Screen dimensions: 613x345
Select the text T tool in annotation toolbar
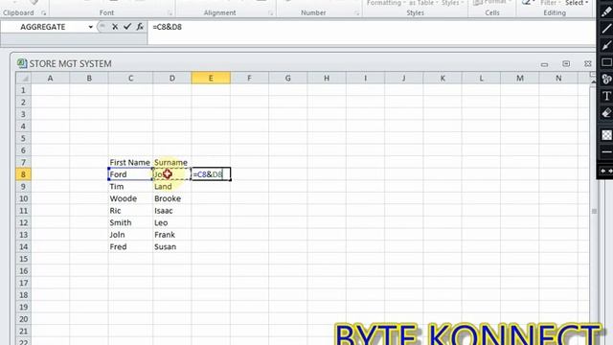(606, 96)
